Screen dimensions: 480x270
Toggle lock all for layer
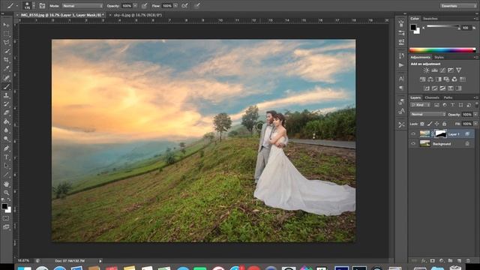(444, 124)
